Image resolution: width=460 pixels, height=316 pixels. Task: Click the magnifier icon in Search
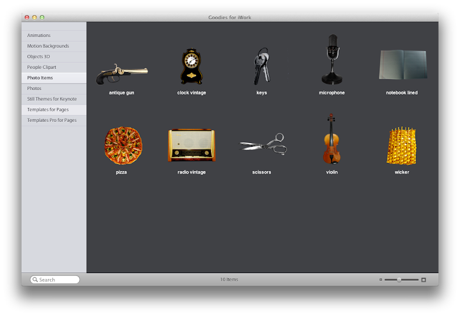[x=35, y=280]
